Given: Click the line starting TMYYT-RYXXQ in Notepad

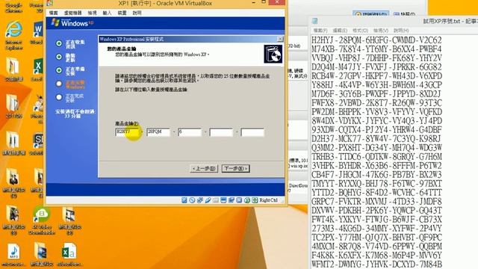Looking at the screenshot, I should [x=376, y=183].
